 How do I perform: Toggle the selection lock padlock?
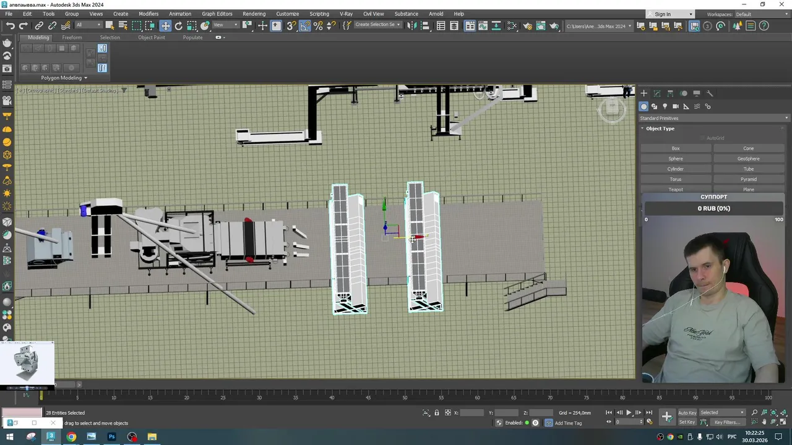click(437, 413)
